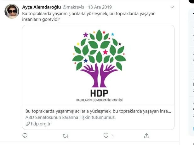Open the profile photo with sunglasses

coord(12,11)
